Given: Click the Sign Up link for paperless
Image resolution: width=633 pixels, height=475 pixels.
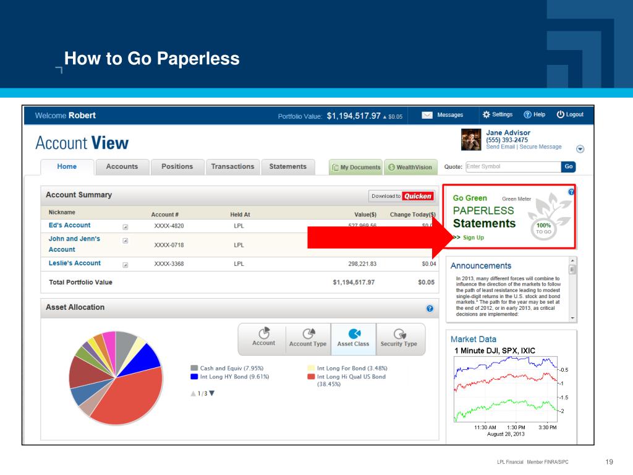Looking at the screenshot, I should coord(473,237).
